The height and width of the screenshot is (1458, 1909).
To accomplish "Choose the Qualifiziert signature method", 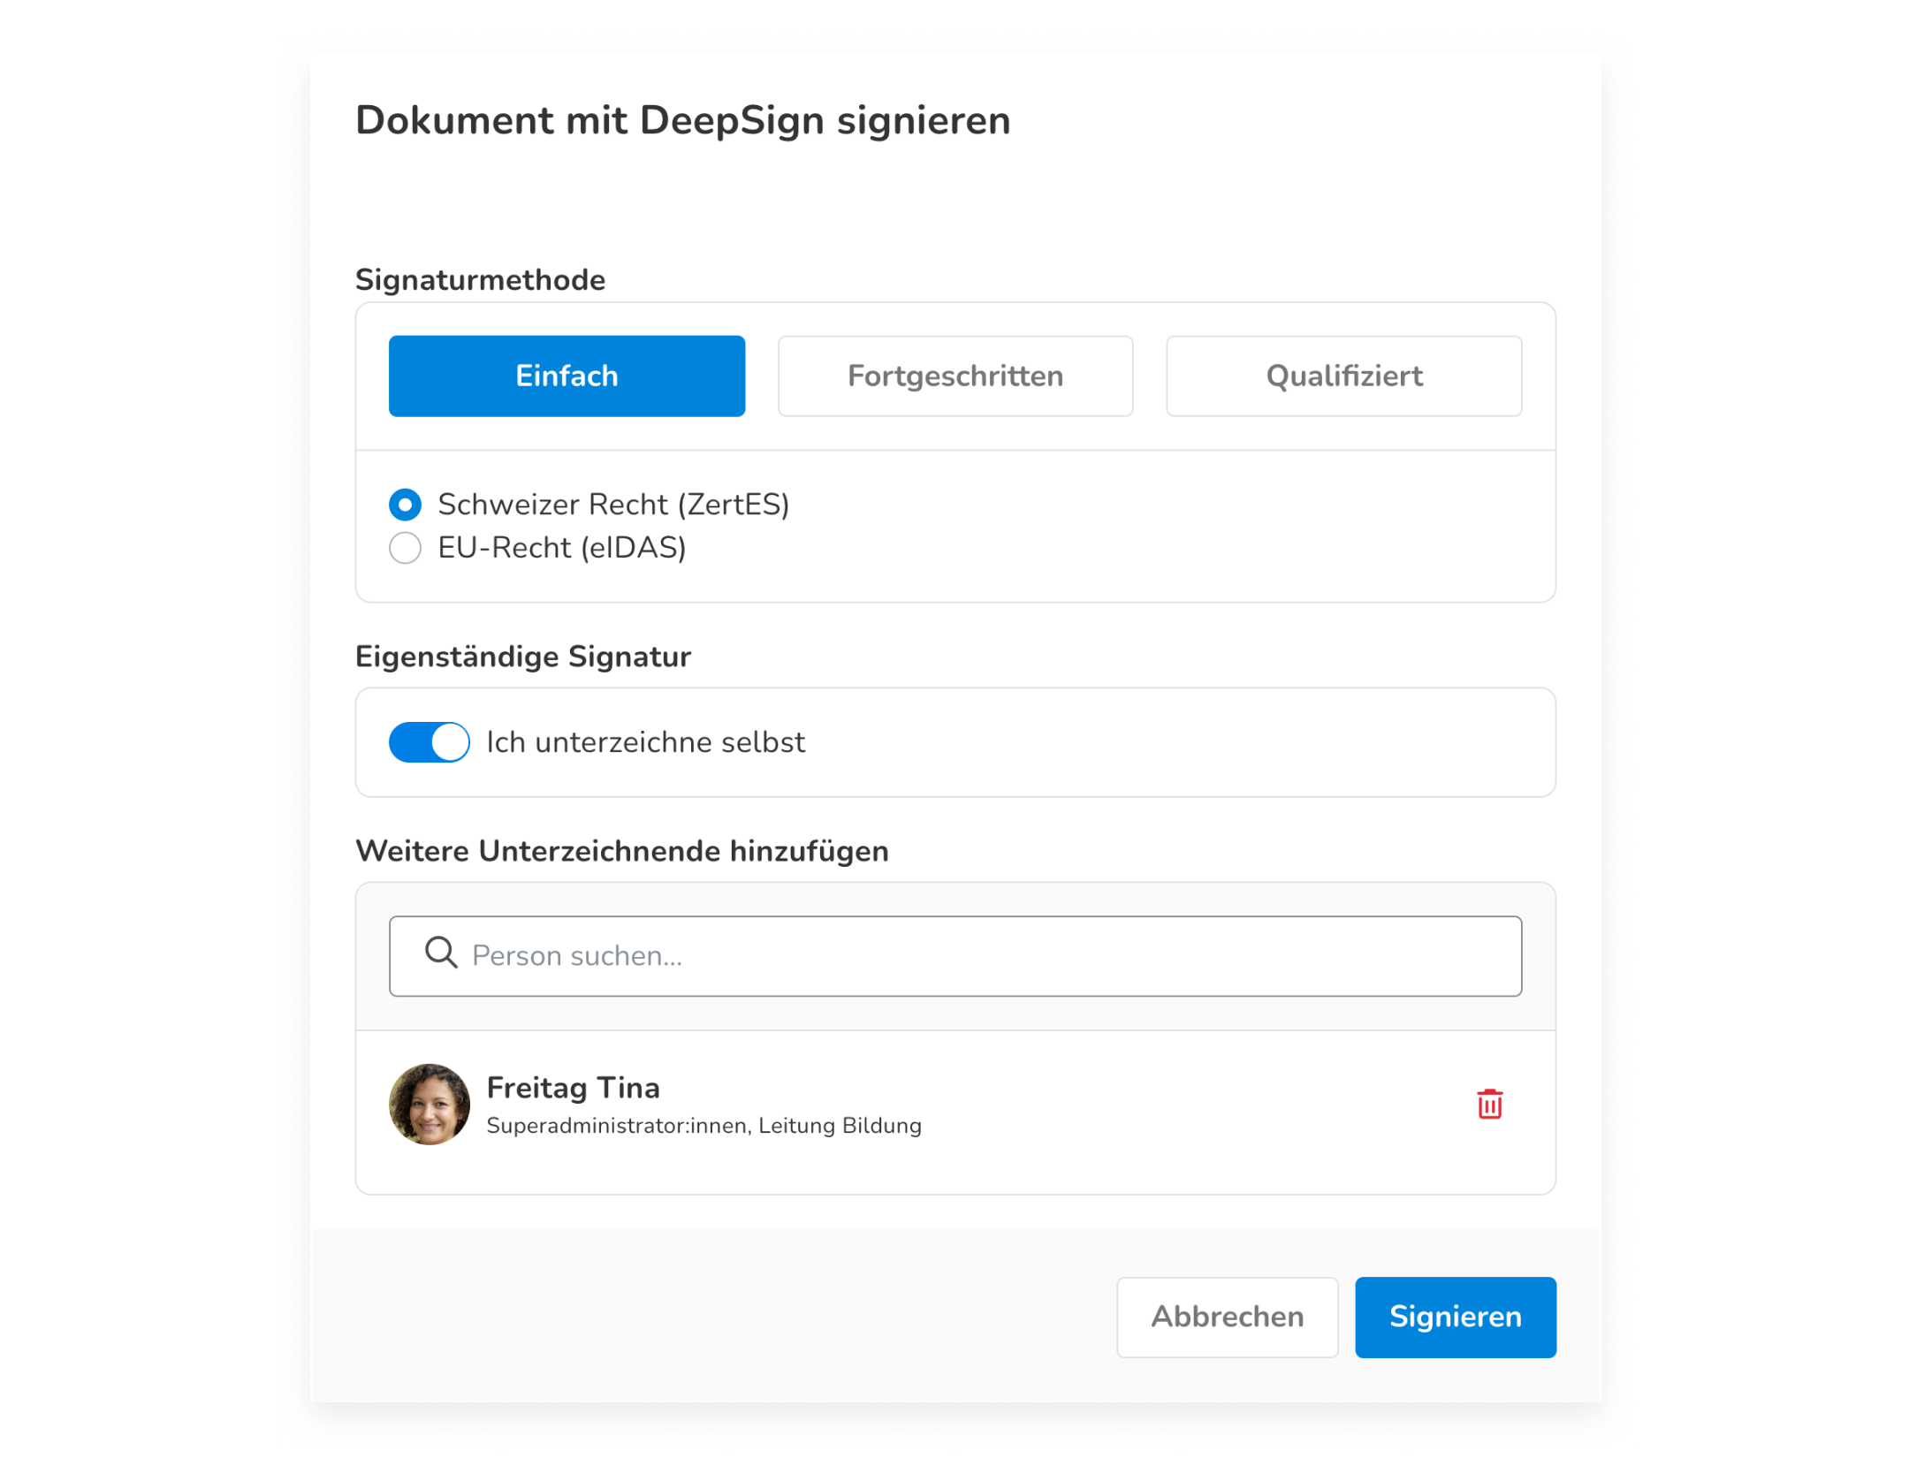I will click(x=1343, y=376).
